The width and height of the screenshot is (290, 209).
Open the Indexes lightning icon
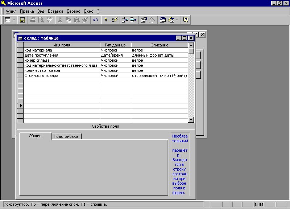[x=115, y=20]
